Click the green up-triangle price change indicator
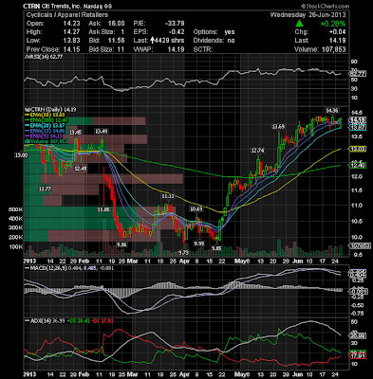373x379 pixels. click(x=299, y=23)
